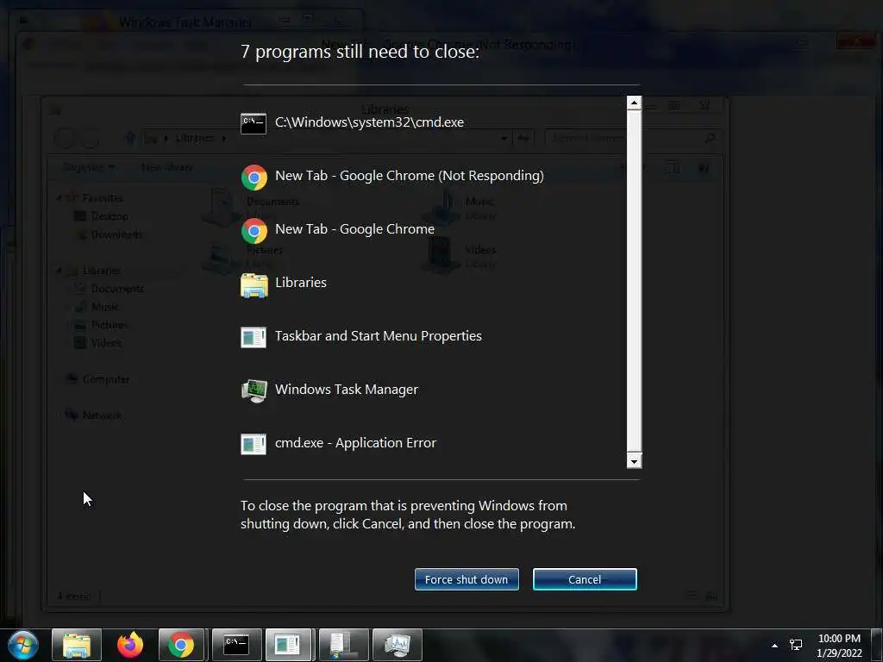Show hidden system tray icons

775,646
